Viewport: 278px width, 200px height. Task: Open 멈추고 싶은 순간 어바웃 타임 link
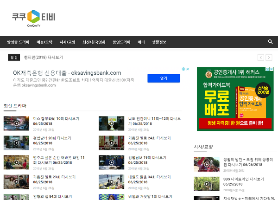pyautogui.click(x=59, y=160)
